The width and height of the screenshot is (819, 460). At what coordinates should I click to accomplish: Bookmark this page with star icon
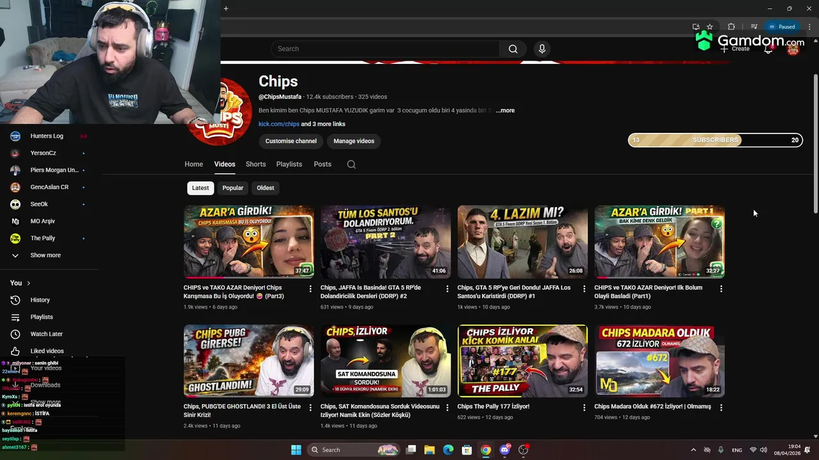pyautogui.click(x=710, y=27)
